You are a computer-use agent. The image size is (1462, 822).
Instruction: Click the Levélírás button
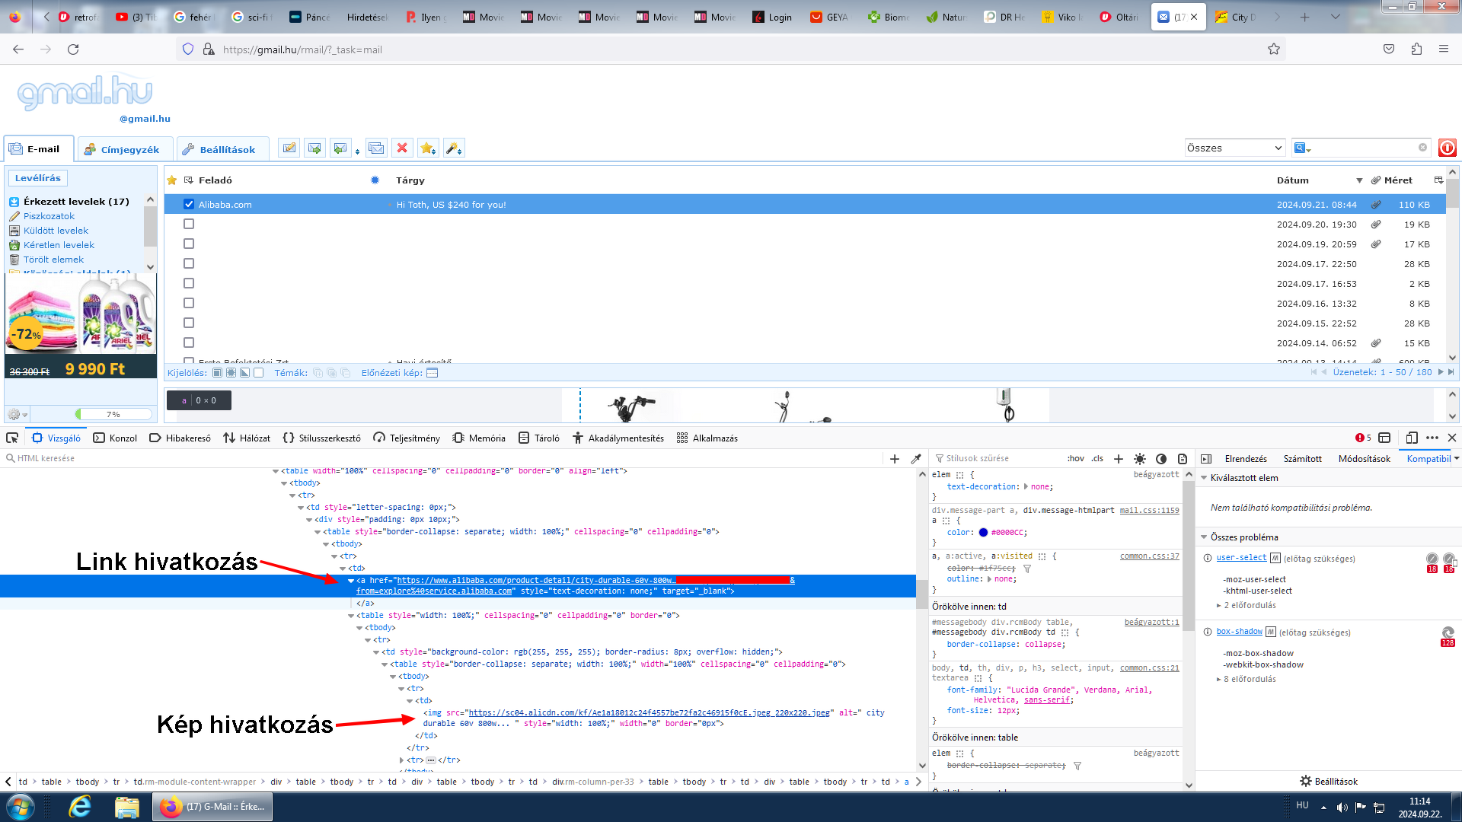point(38,178)
